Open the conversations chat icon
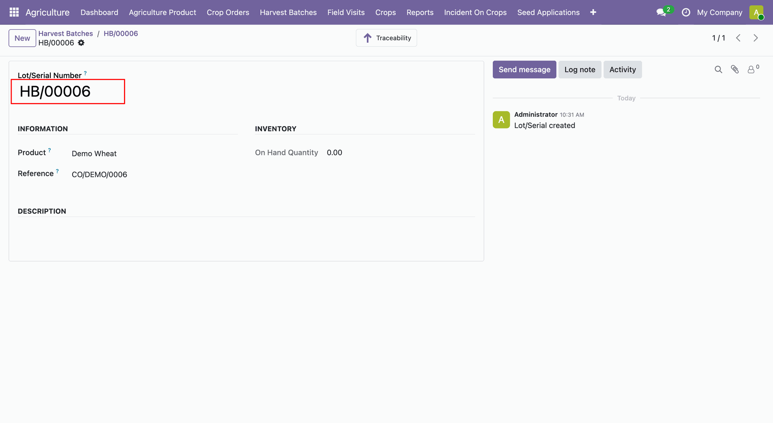This screenshot has width=773, height=423. [661, 12]
